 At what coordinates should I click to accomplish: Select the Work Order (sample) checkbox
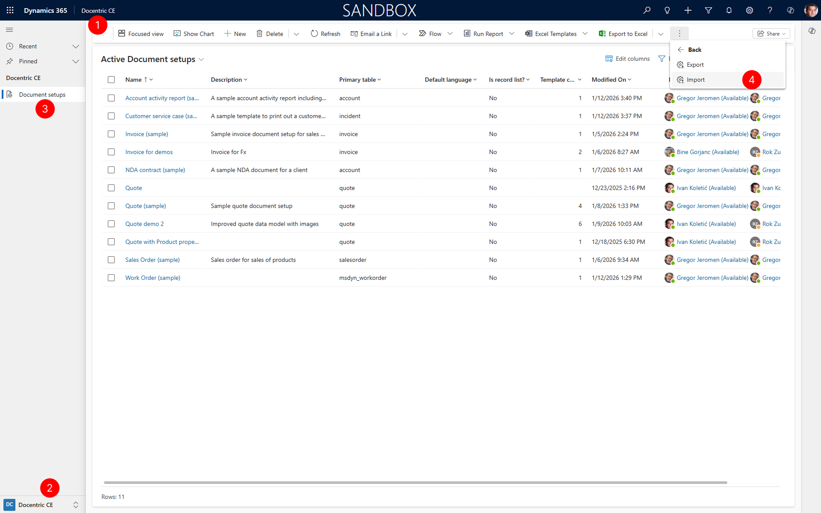(x=111, y=278)
